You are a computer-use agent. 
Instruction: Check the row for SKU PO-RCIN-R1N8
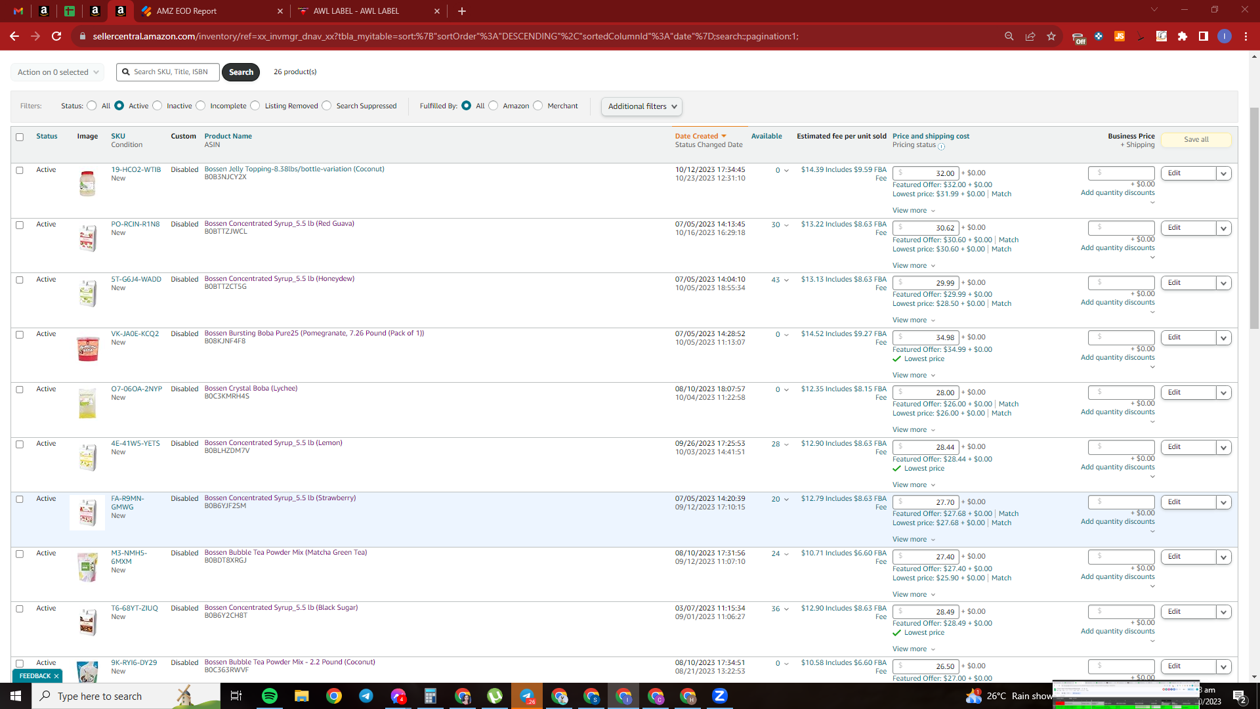pyautogui.click(x=20, y=225)
